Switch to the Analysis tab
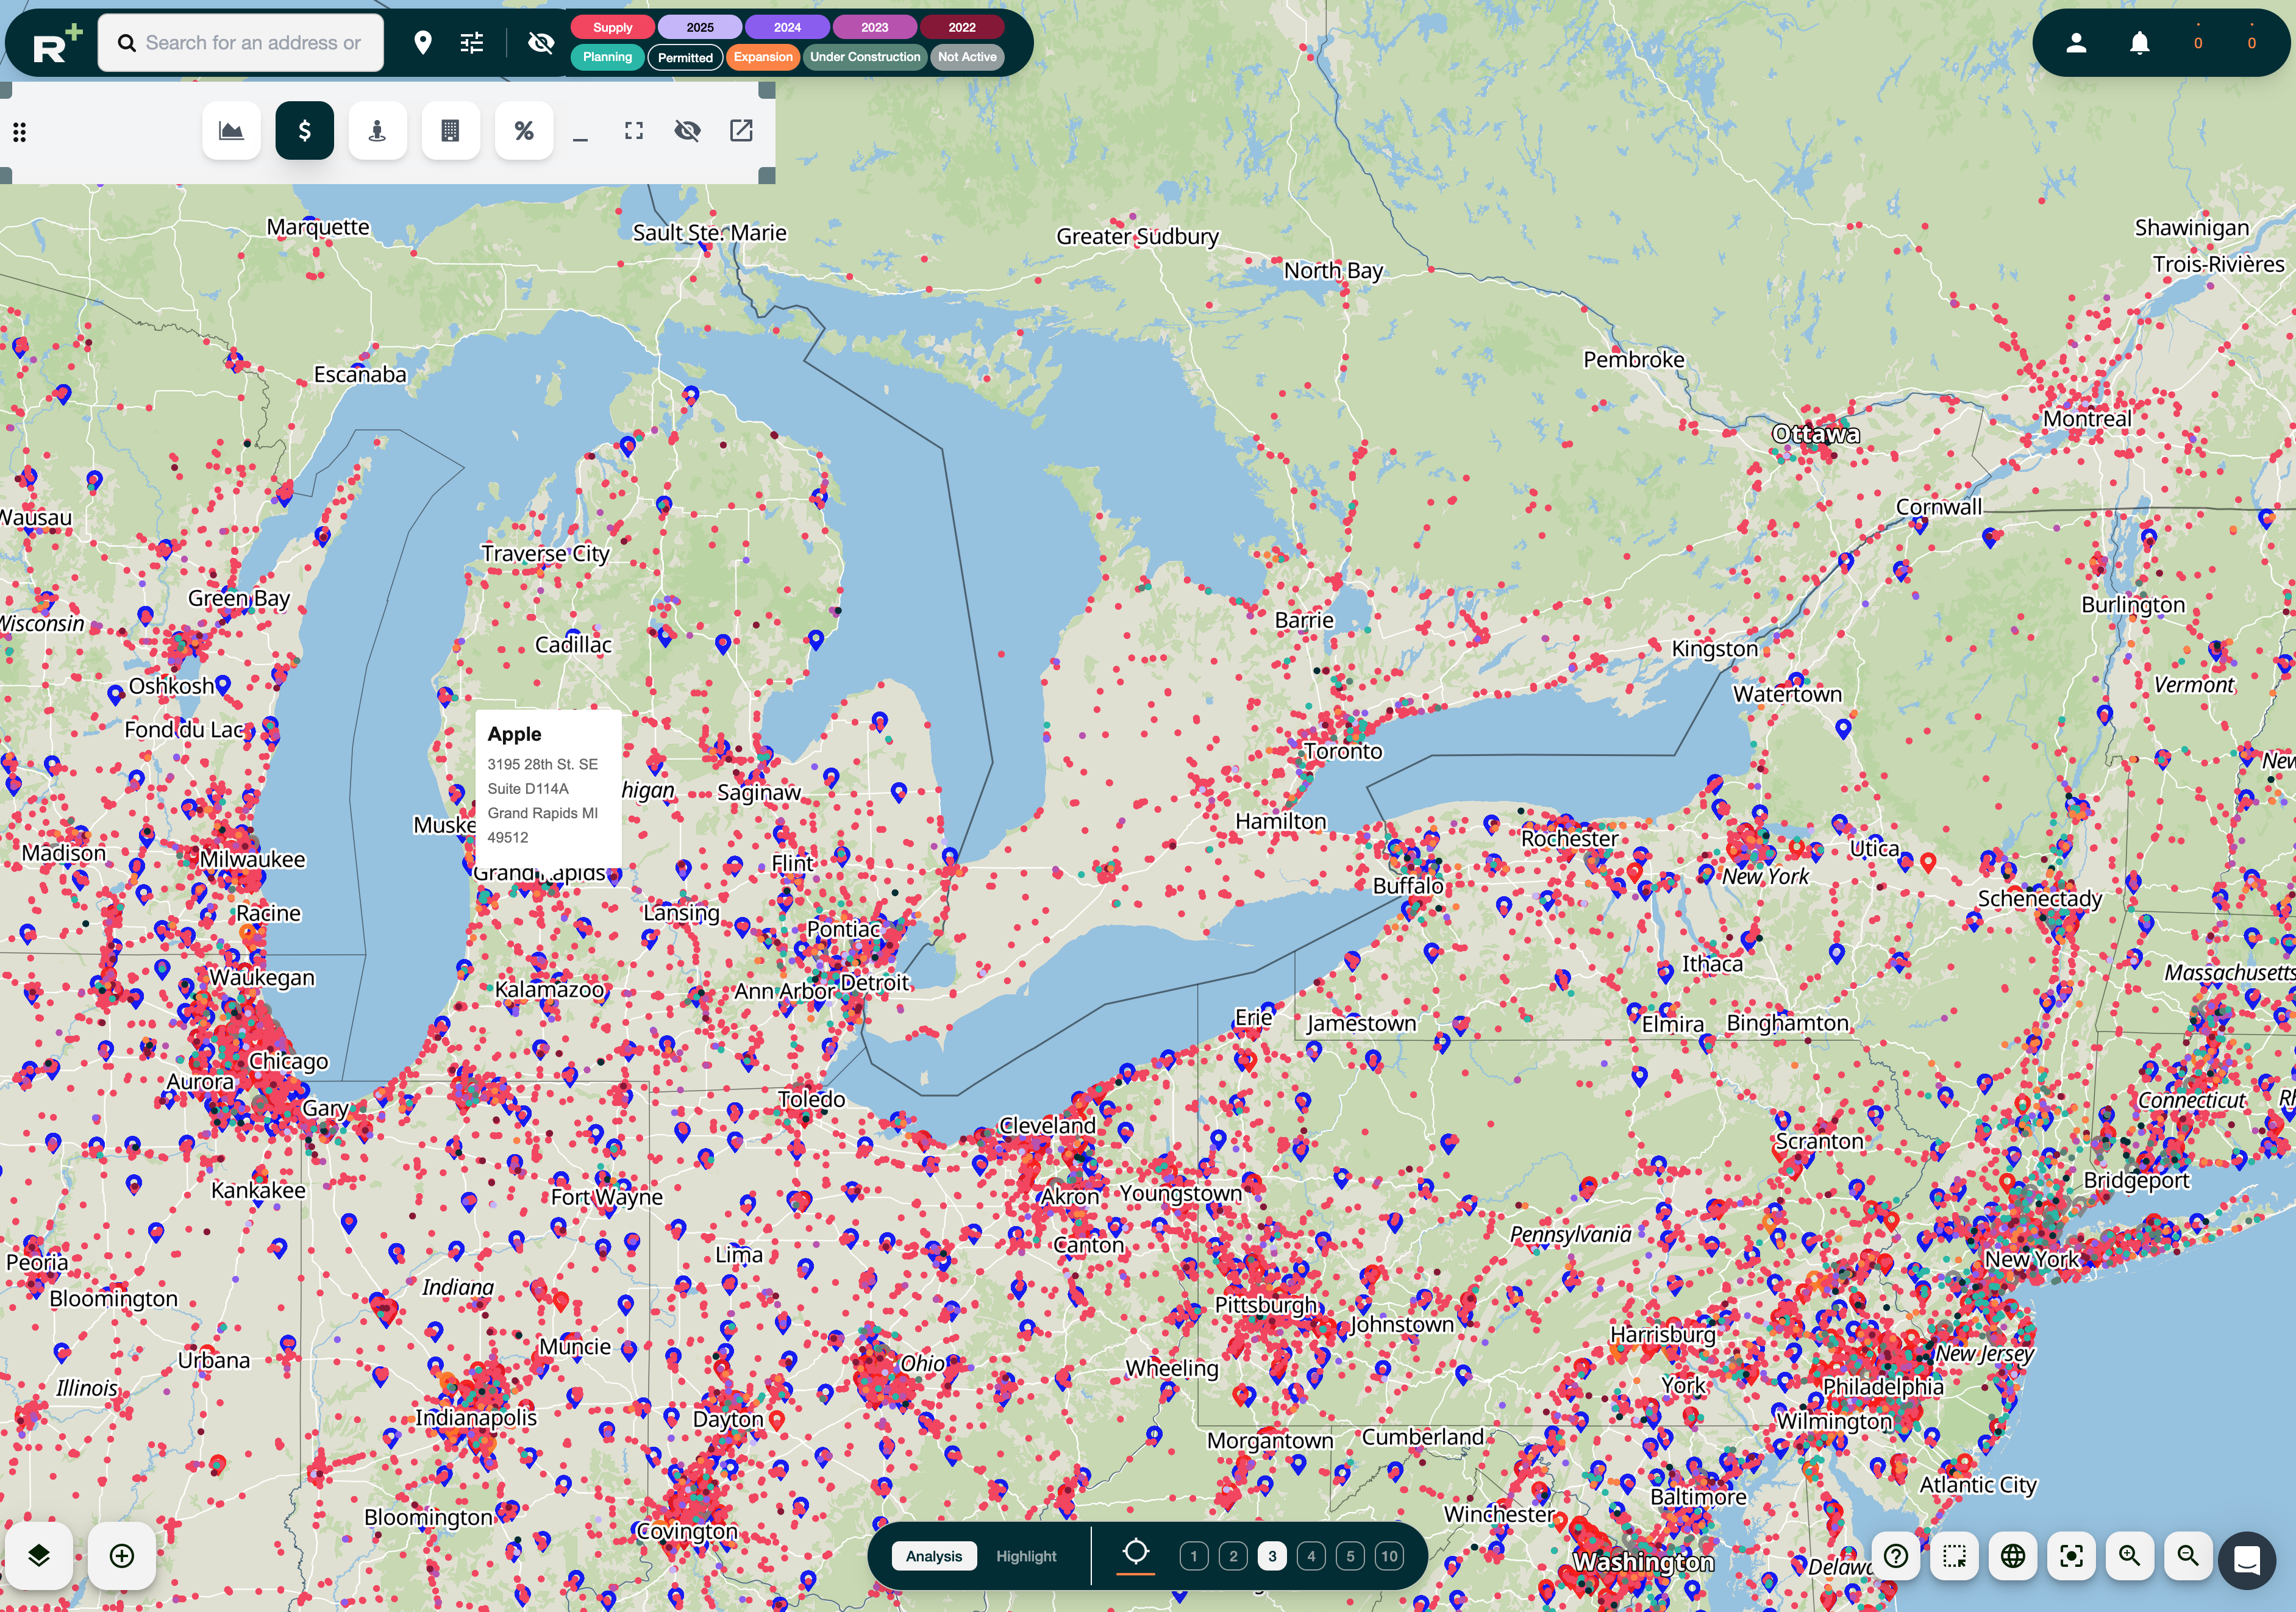Screen dimensions: 2296x1612 [x=933, y=1556]
